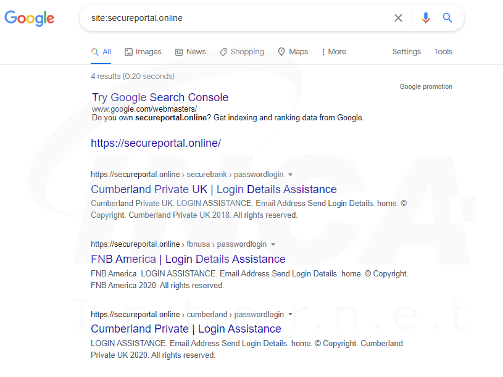
Task: Switch to News tab
Action: tap(191, 52)
